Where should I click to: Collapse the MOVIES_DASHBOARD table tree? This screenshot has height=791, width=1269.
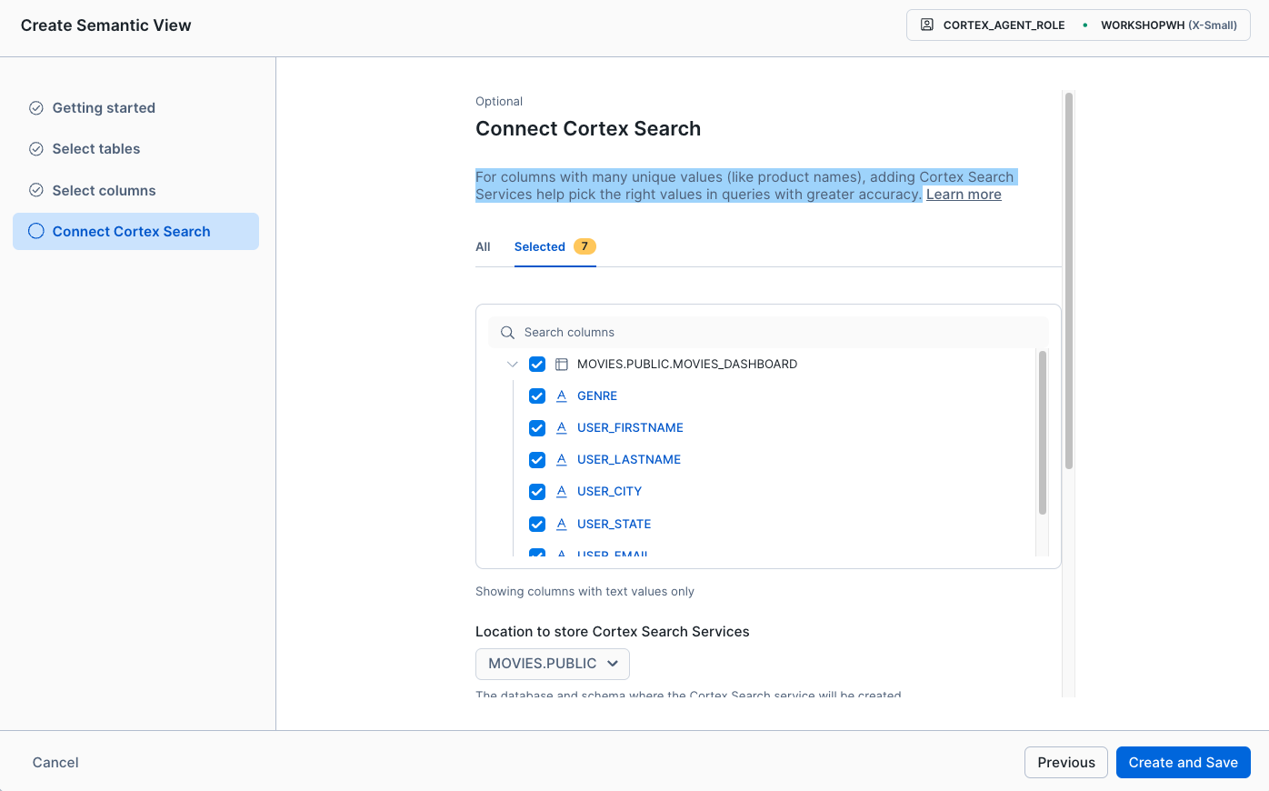[513, 365]
